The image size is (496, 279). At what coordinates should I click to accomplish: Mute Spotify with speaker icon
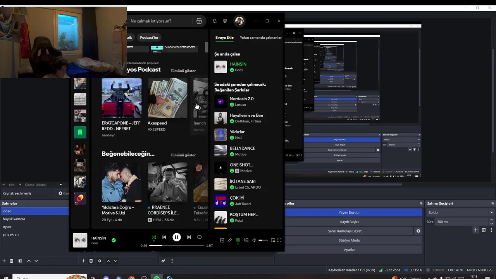(254, 240)
